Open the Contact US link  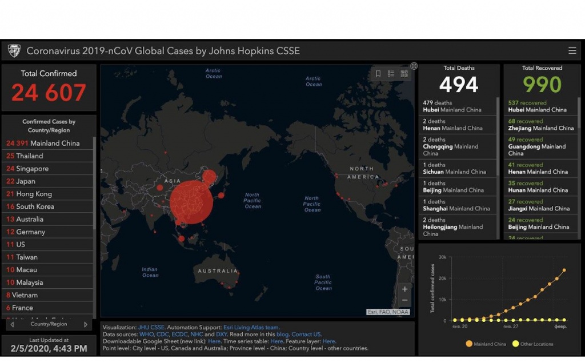tap(306, 335)
